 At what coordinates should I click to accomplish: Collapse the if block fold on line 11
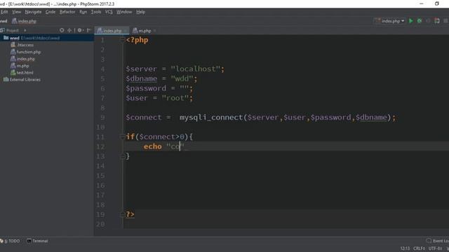pos(122,136)
